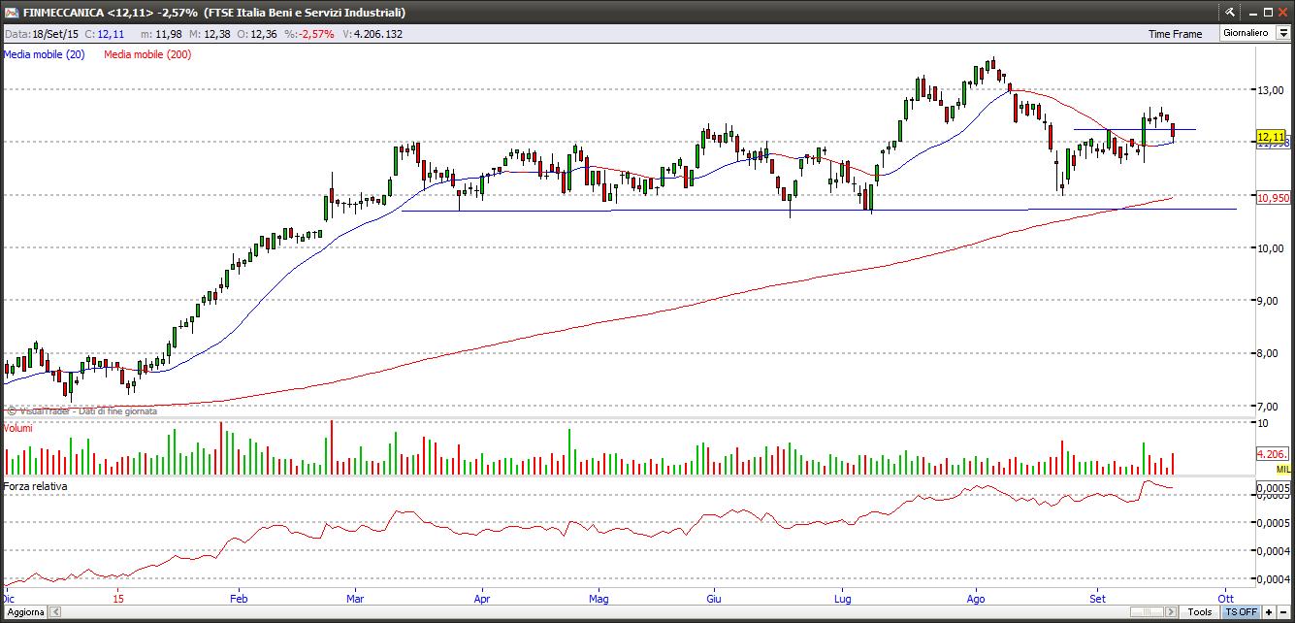Click the plus zoom-in button
This screenshot has height=623, width=1295.
(x=1269, y=611)
